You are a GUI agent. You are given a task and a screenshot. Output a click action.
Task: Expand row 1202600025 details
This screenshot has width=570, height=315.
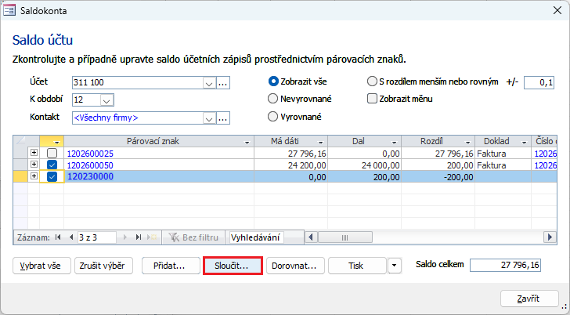tap(34, 153)
